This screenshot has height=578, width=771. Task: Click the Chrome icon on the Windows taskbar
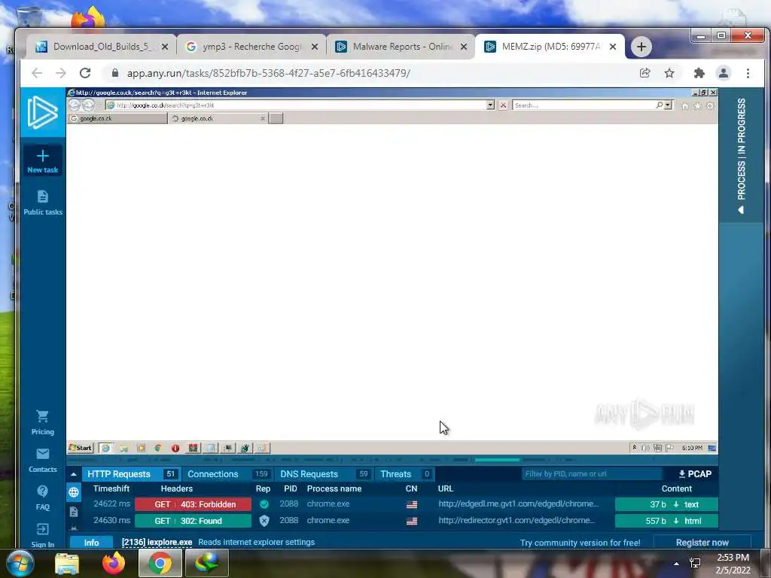[x=160, y=563]
